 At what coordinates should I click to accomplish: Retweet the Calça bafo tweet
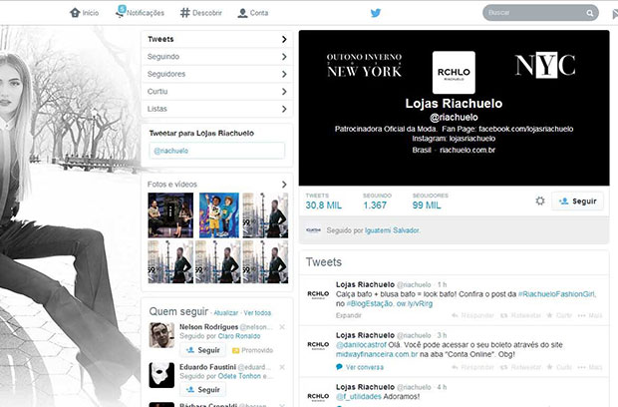[x=522, y=315]
